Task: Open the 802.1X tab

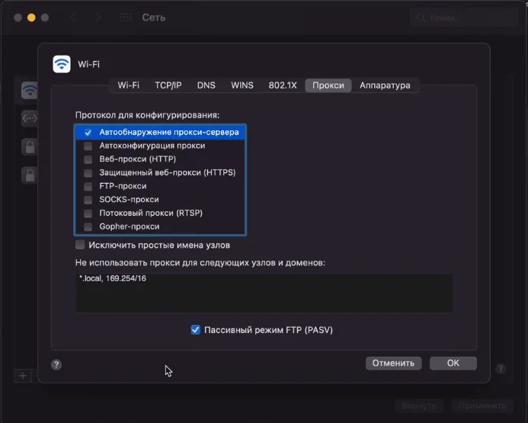Action: [x=283, y=85]
